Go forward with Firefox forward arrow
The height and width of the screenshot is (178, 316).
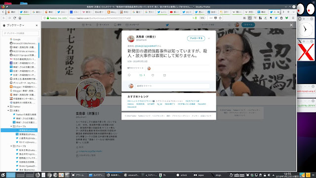pos(9,18)
